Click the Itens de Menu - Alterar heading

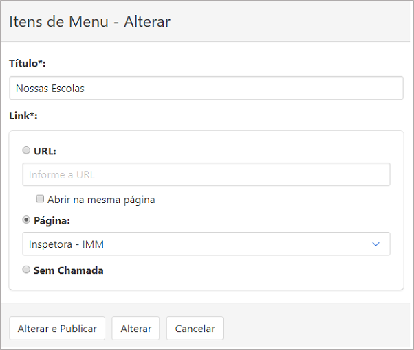pyautogui.click(x=90, y=21)
